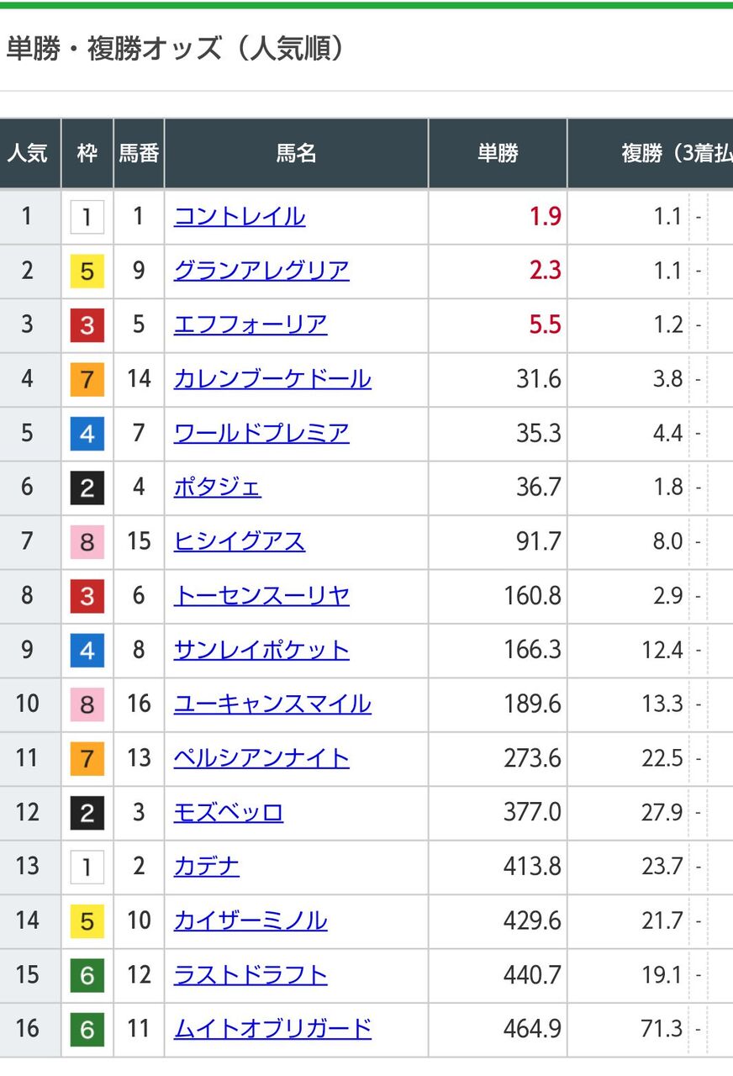The height and width of the screenshot is (1076, 733).
Task: Open the カレンブーケドール horse link
Action: 272,379
